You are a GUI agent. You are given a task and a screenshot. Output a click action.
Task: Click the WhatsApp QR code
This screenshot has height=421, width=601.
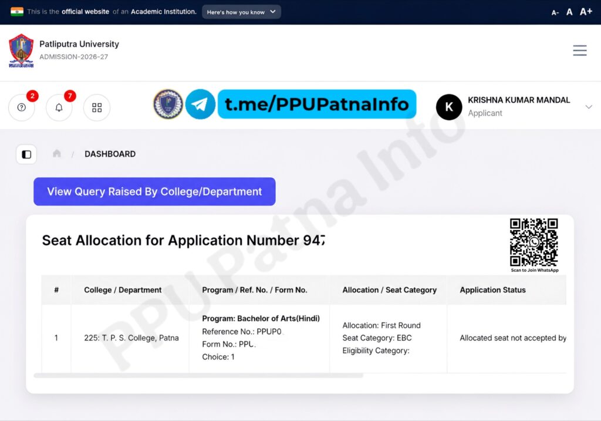tap(534, 243)
